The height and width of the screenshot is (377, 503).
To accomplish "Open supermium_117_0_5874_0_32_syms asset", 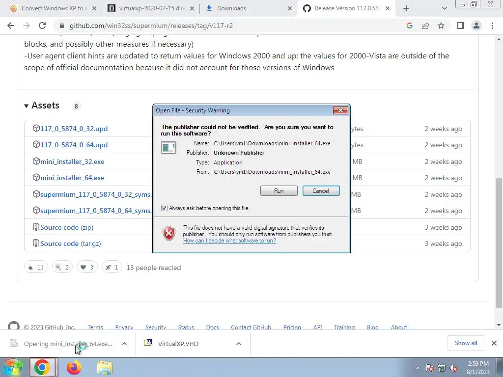I will tap(96, 194).
